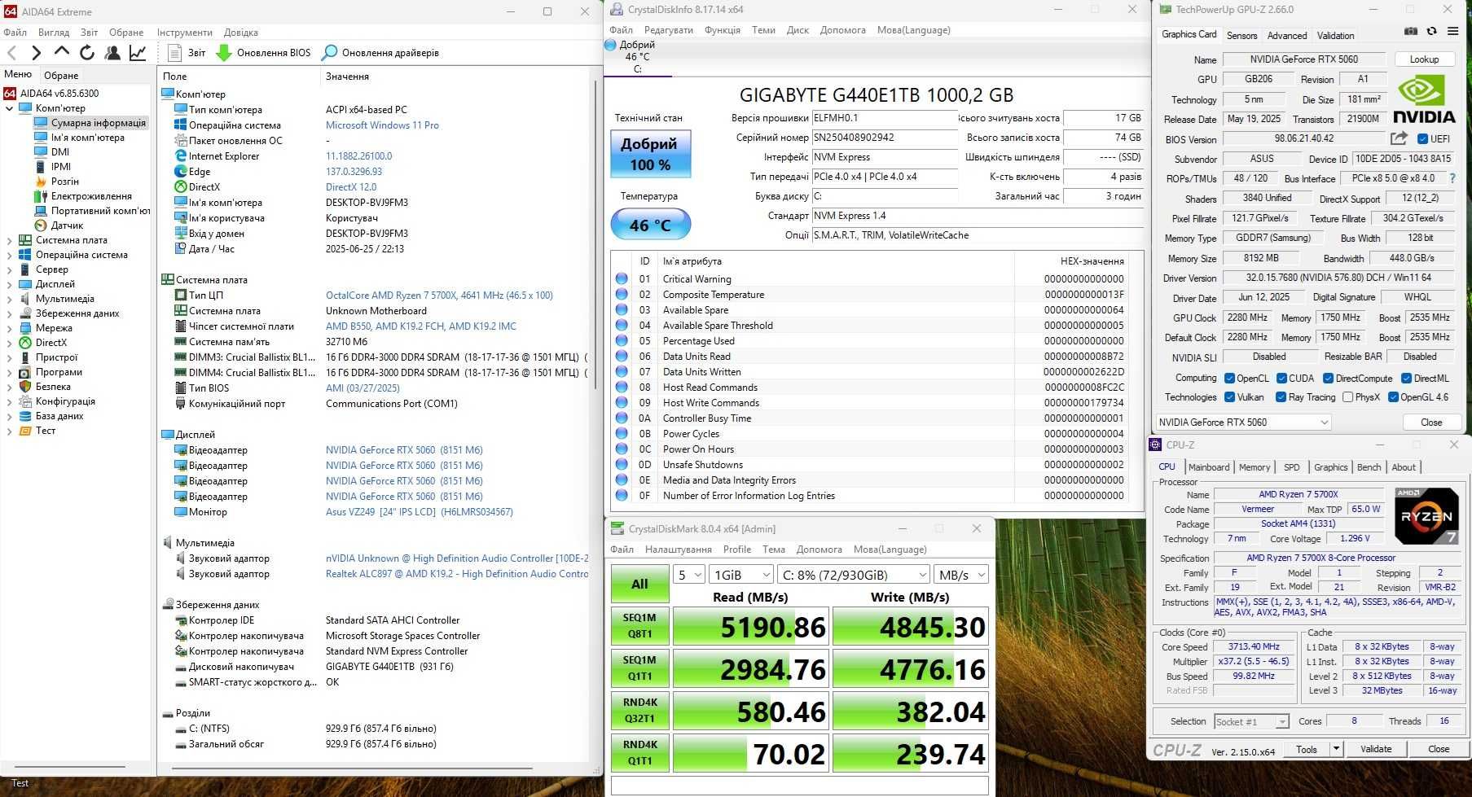1472x797 pixels.
Task: Click blue status dot for Power On Hours
Action: (622, 449)
